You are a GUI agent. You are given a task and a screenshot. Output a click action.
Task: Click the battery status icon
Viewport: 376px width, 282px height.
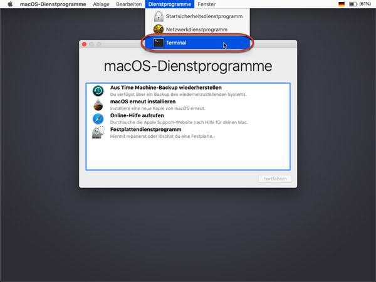tap(353, 4)
